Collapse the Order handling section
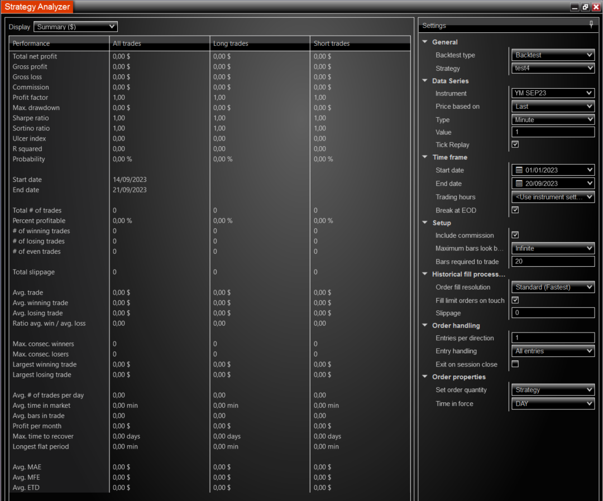This screenshot has width=603, height=501. (x=425, y=325)
